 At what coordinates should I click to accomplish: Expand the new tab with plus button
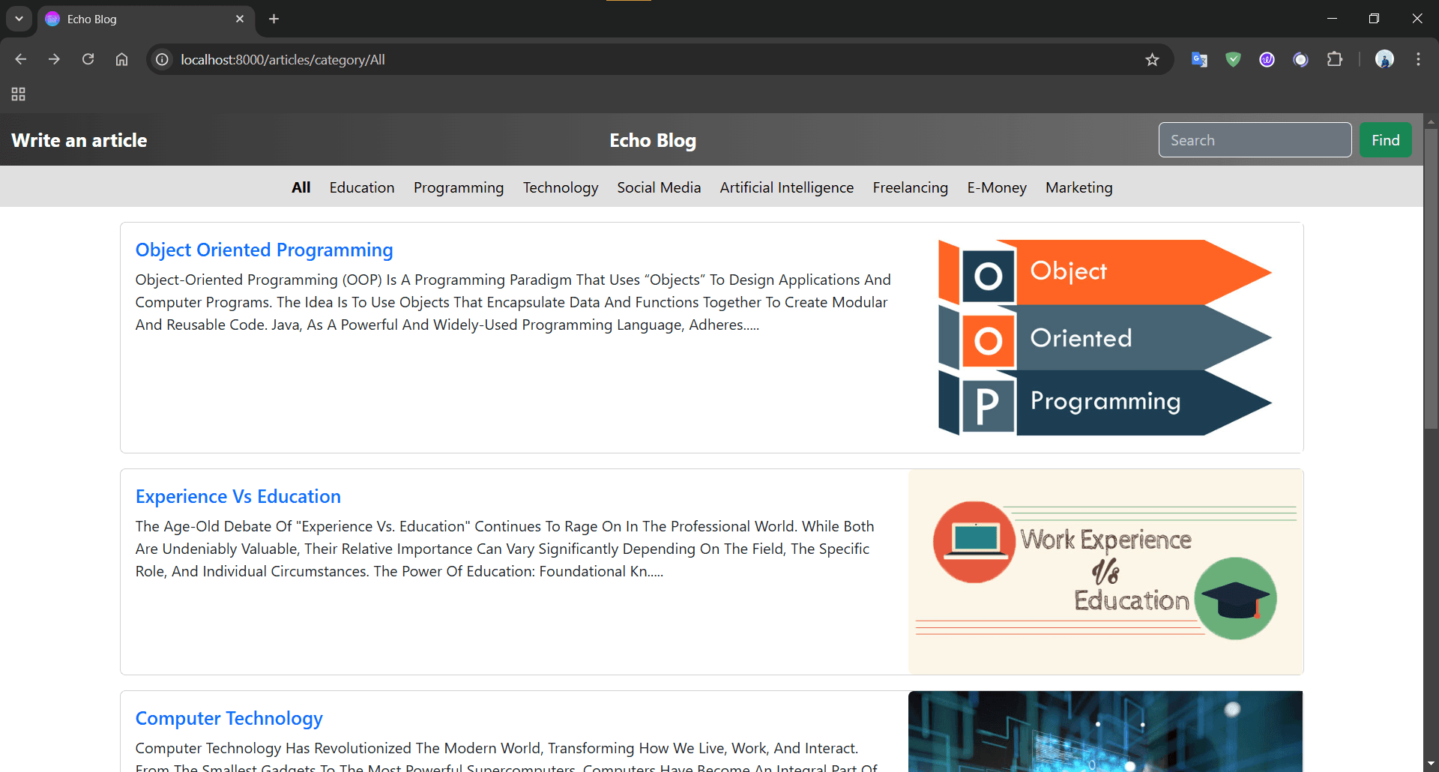(x=274, y=19)
